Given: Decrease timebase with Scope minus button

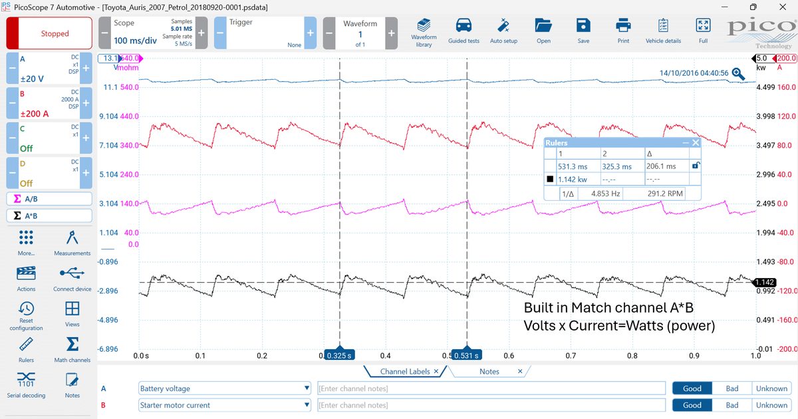Looking at the screenshot, I should point(104,33).
